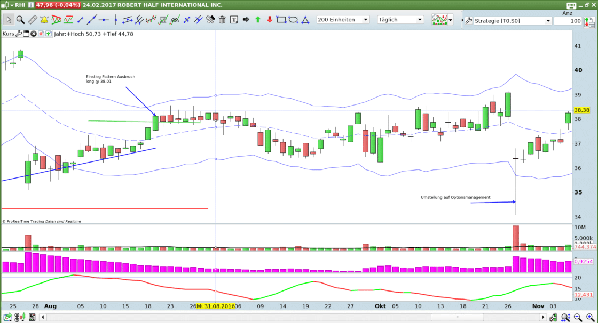
Task: Open the Täglich timeframe dropdown
Action: 400,20
